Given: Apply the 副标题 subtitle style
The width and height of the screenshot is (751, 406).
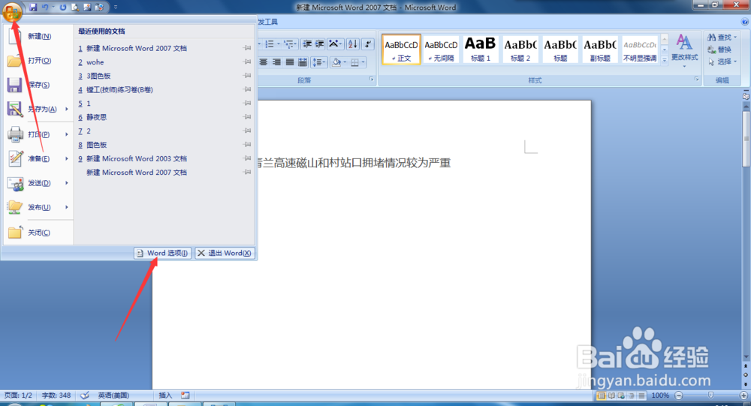Looking at the screenshot, I should (x=599, y=50).
